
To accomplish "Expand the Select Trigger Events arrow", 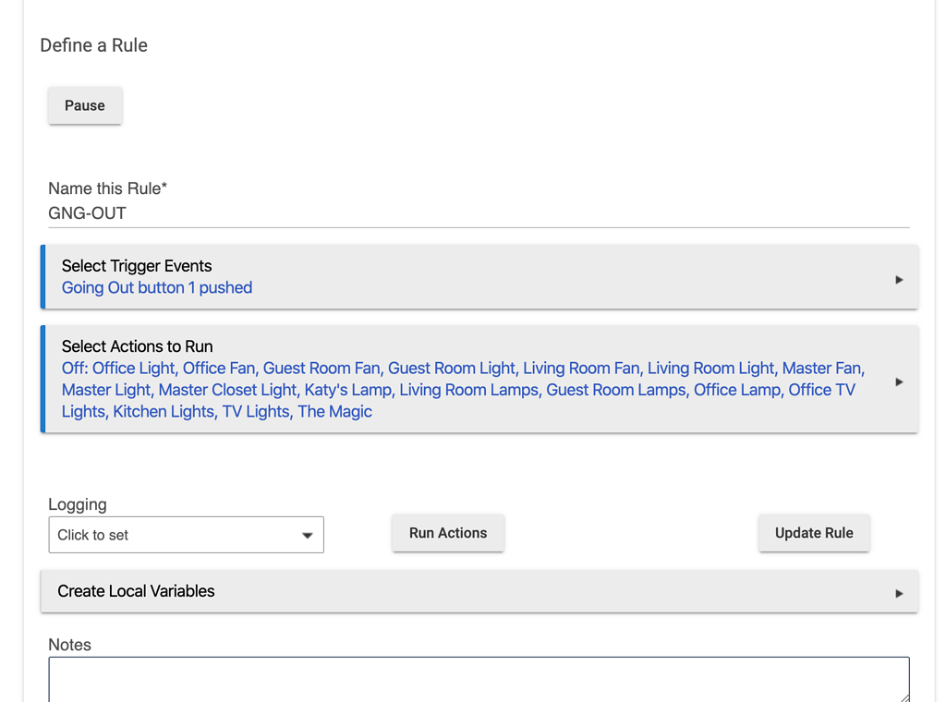I will point(899,280).
